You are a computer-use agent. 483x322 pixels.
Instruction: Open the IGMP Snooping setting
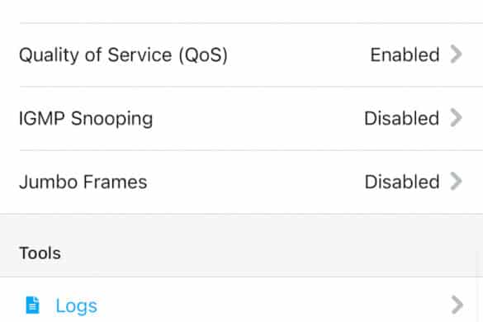241,118
